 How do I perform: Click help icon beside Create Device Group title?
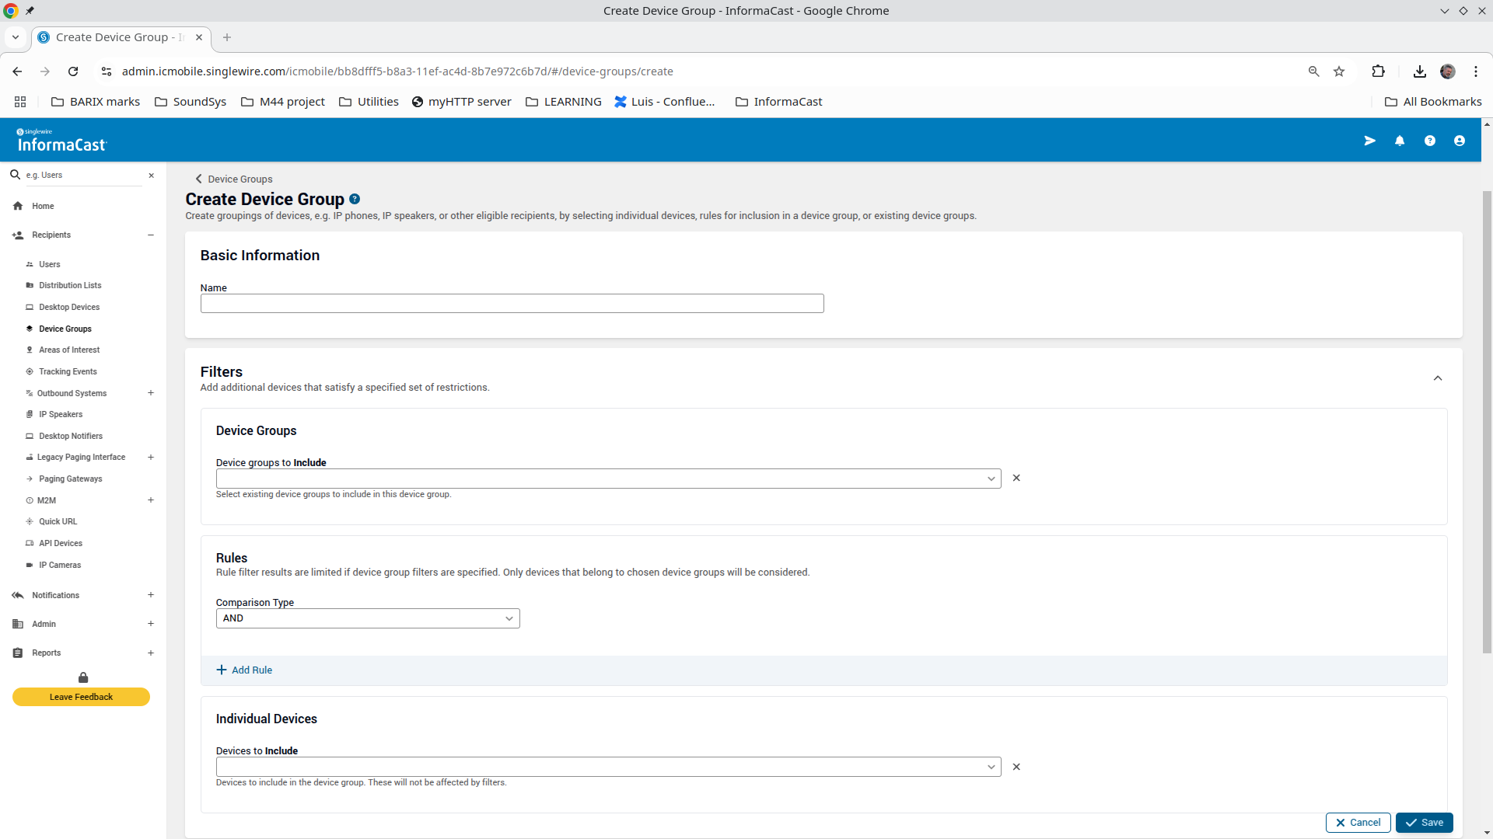[x=355, y=199]
